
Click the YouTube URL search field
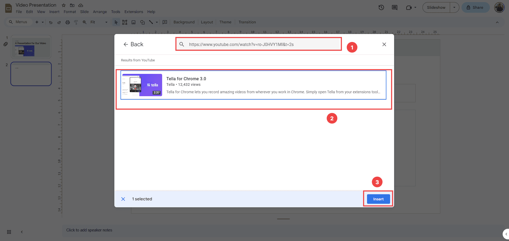tap(259, 44)
